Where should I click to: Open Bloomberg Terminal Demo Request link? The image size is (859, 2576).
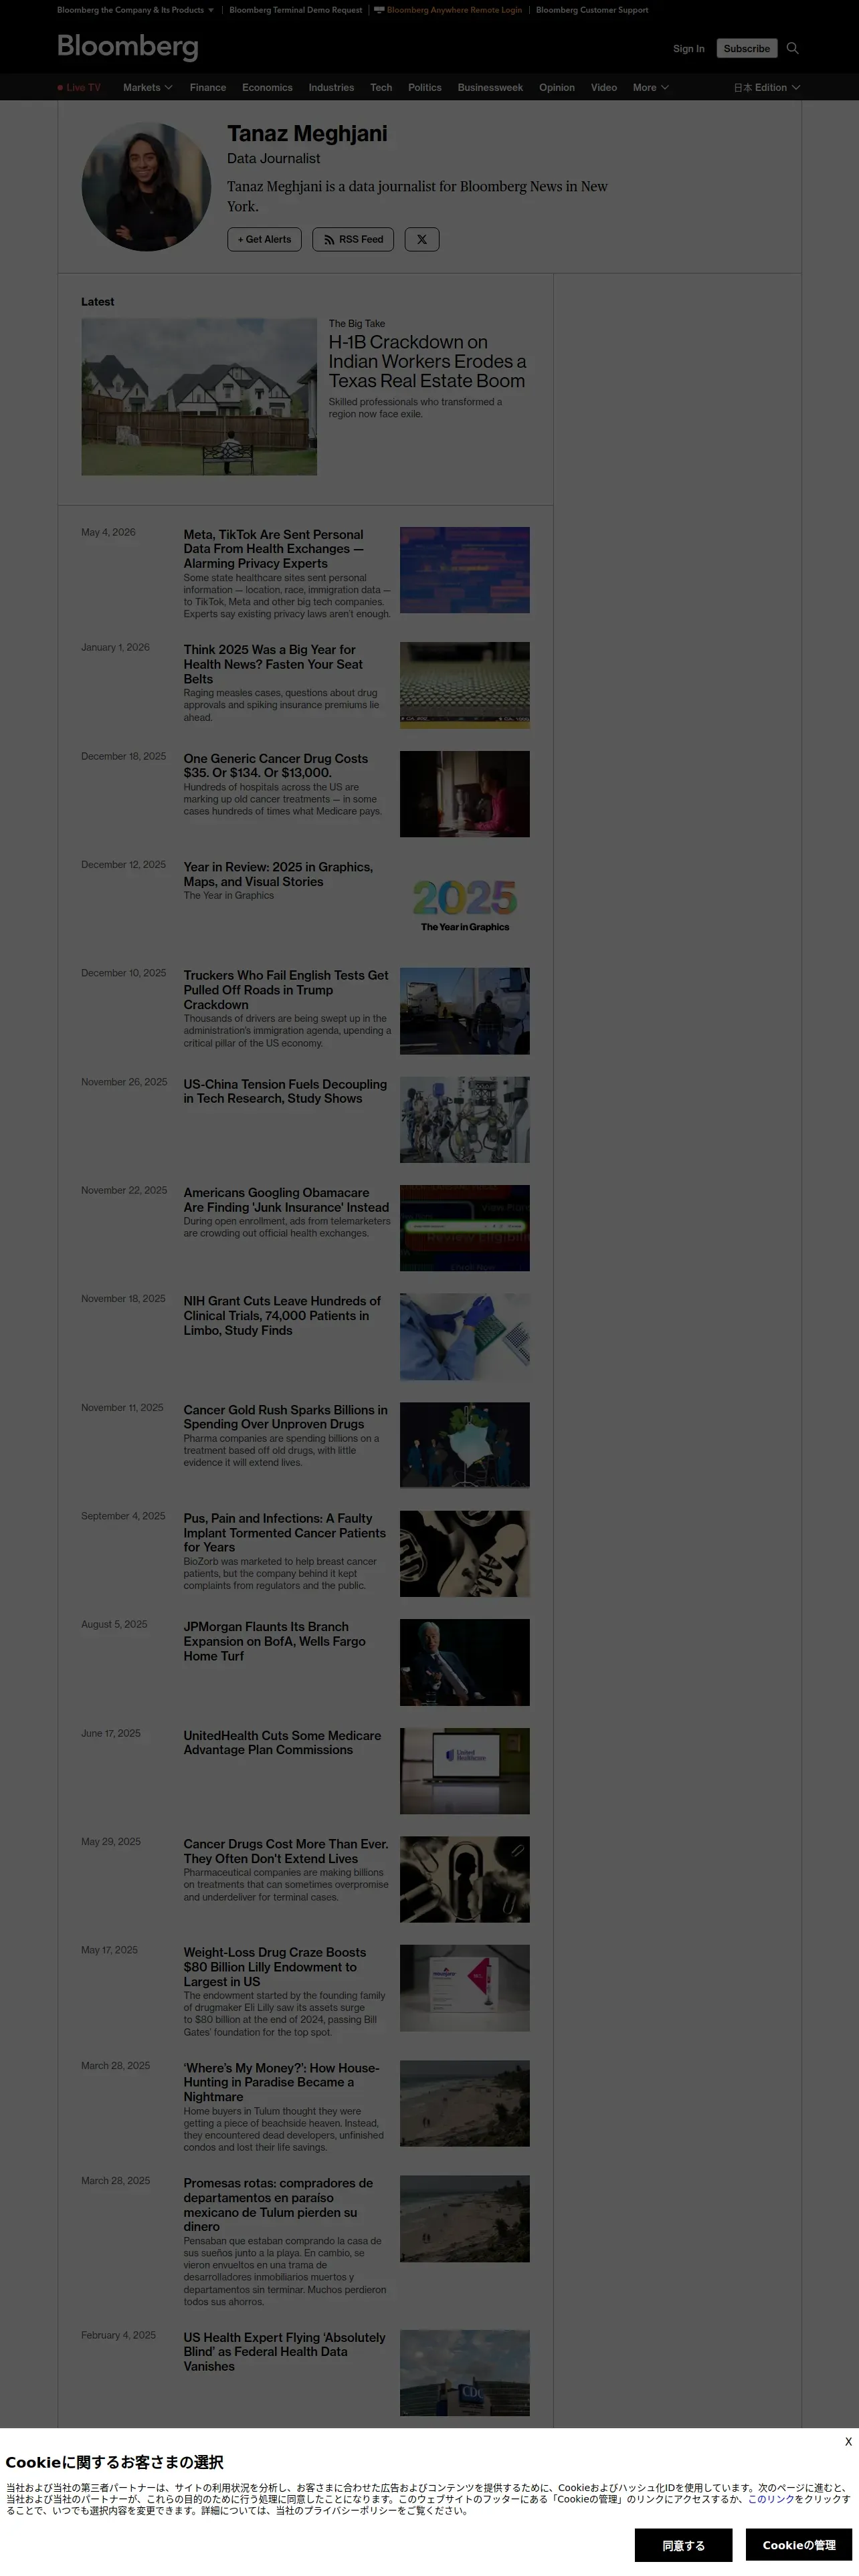click(x=296, y=10)
